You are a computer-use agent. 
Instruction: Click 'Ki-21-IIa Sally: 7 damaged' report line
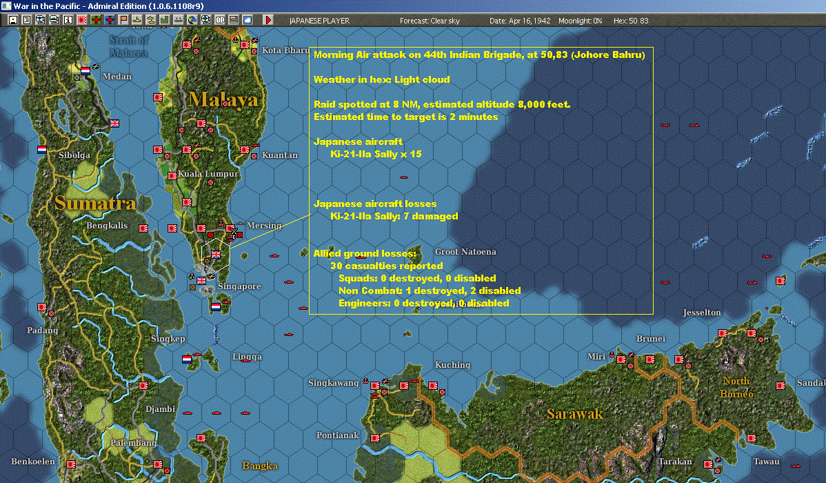click(394, 216)
